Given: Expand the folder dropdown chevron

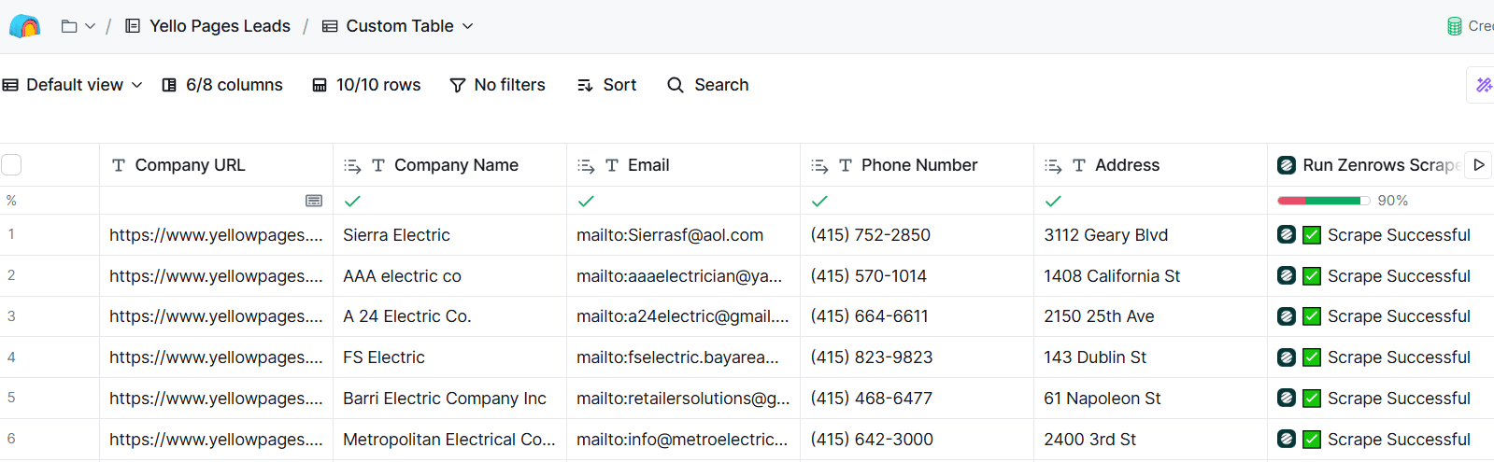Looking at the screenshot, I should (x=90, y=26).
